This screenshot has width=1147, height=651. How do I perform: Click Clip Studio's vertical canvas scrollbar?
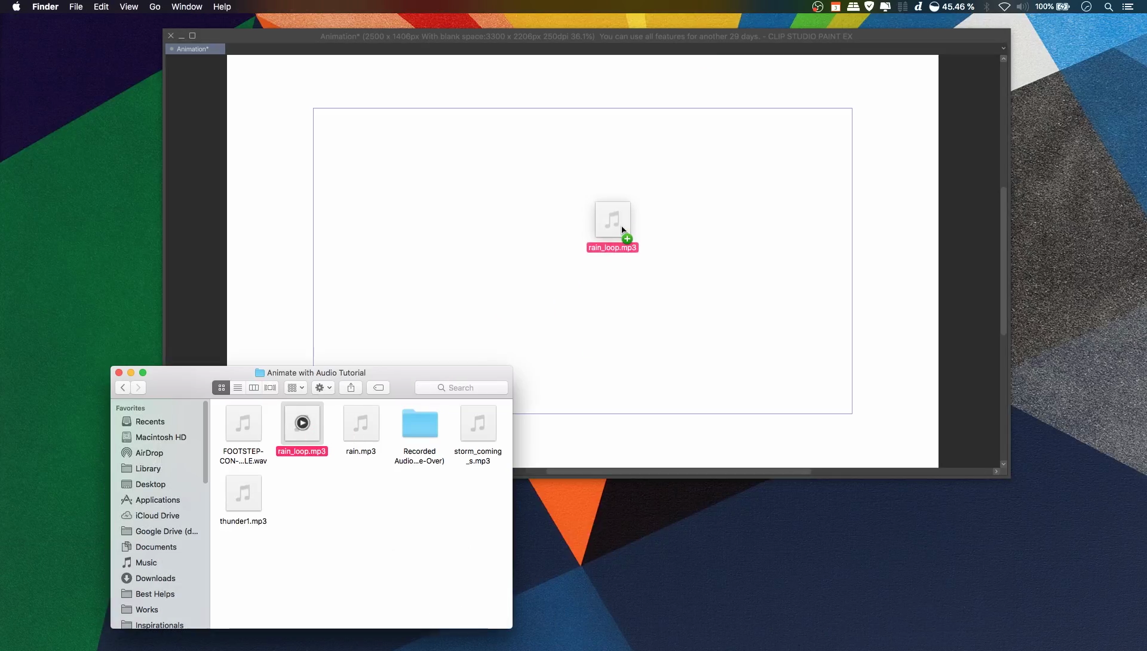[x=1004, y=260]
